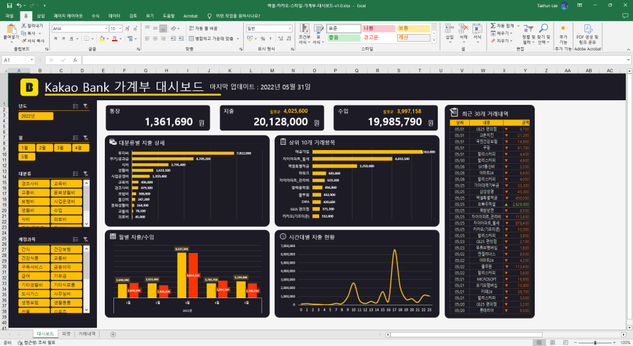
Task: Switch to the 페이지 레이아웃 ribbon tab
Action: coord(68,16)
